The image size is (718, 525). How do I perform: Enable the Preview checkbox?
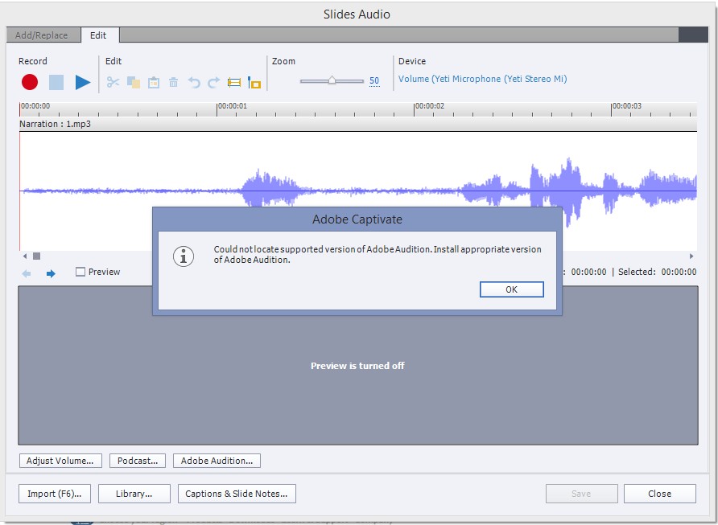(80, 272)
